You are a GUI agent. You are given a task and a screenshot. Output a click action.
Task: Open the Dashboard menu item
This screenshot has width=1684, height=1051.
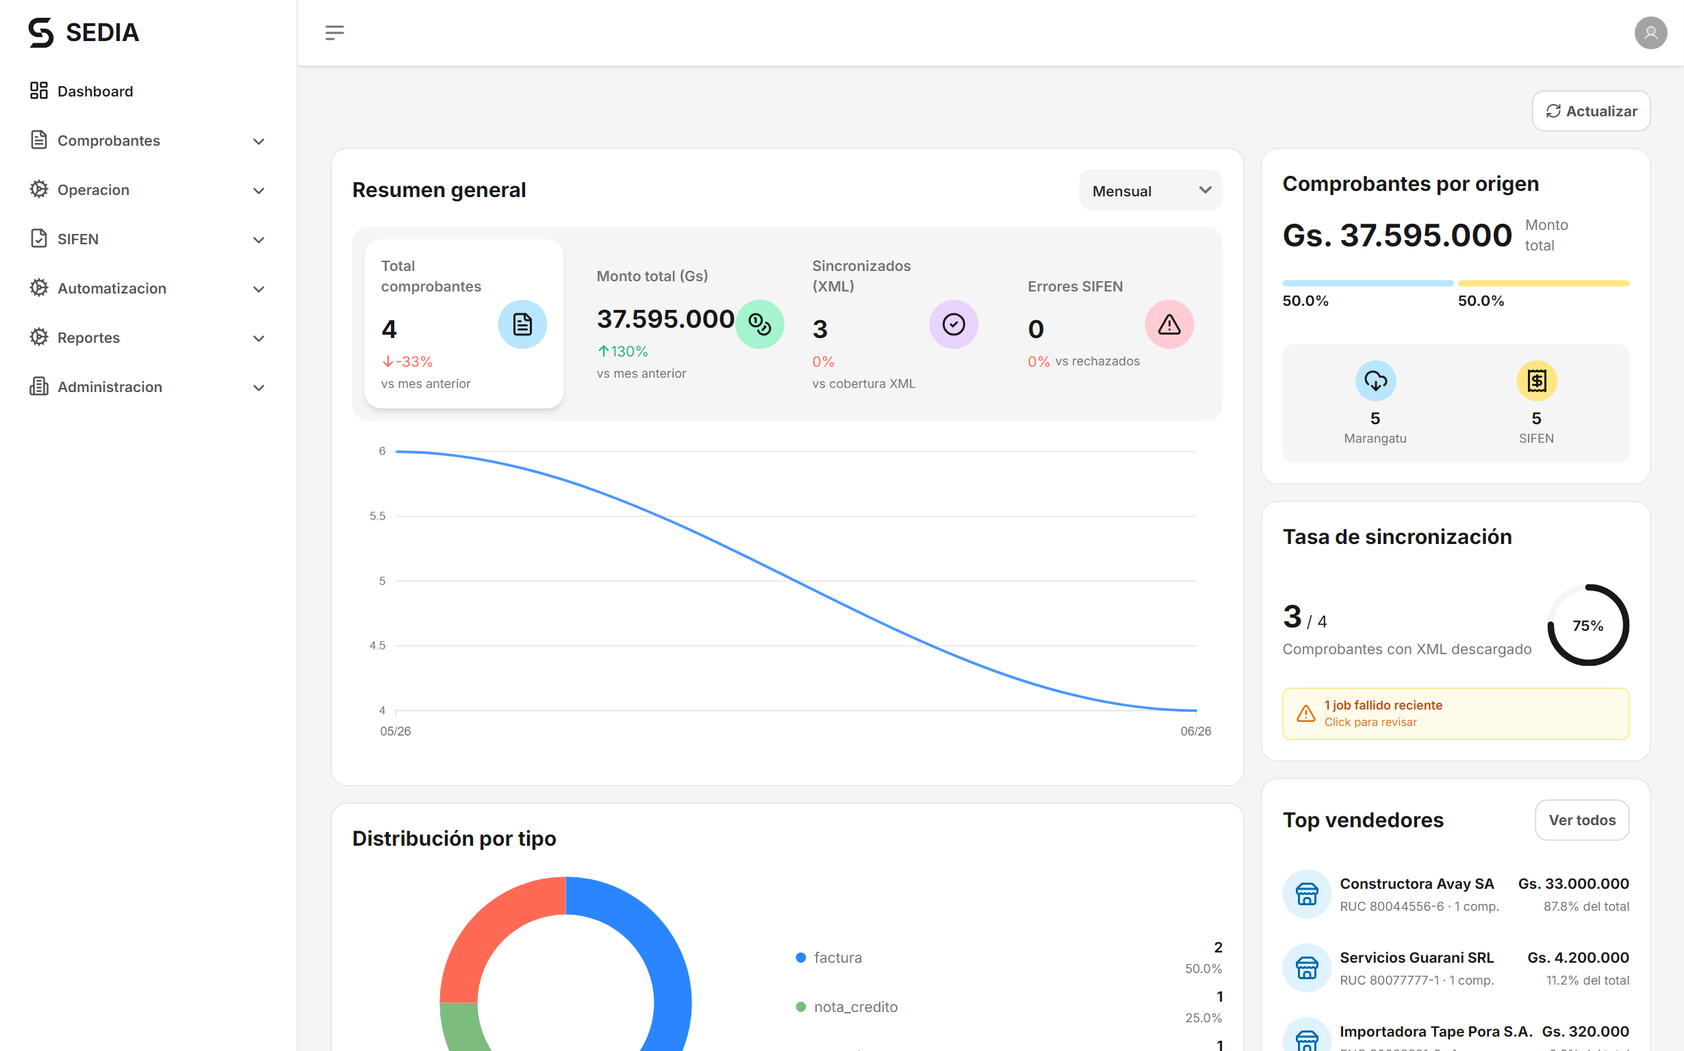coord(148,91)
